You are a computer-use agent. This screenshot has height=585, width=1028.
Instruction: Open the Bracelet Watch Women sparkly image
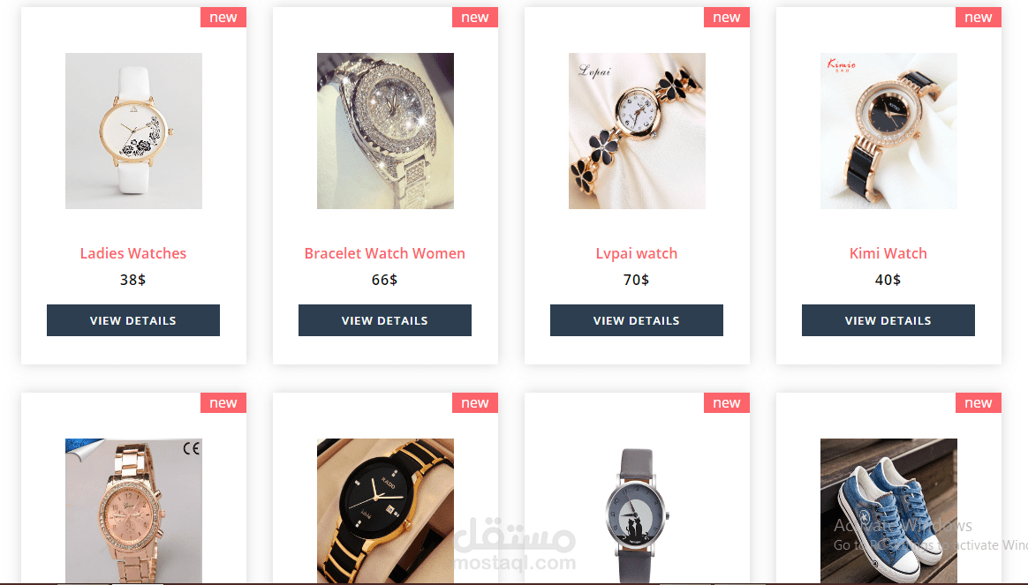click(385, 131)
